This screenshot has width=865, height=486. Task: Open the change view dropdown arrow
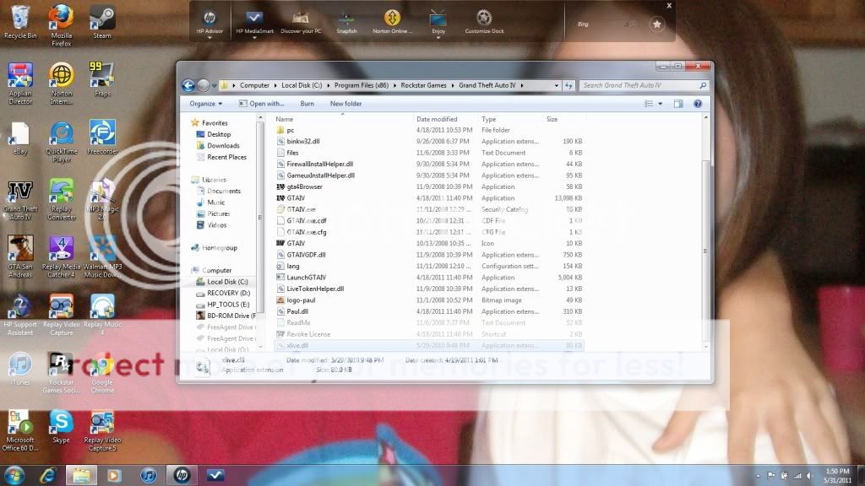click(661, 104)
